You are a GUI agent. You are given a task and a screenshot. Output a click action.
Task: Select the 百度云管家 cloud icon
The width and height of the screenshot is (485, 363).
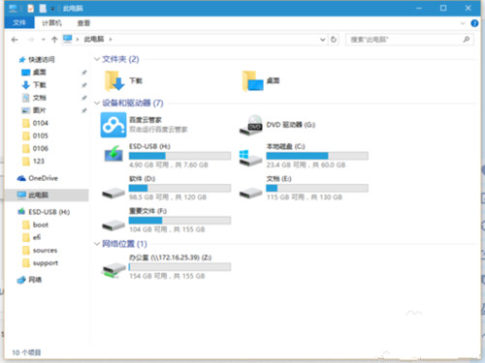point(113,125)
